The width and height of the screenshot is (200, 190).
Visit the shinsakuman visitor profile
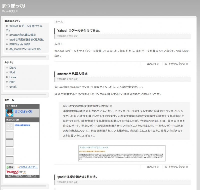(22, 125)
